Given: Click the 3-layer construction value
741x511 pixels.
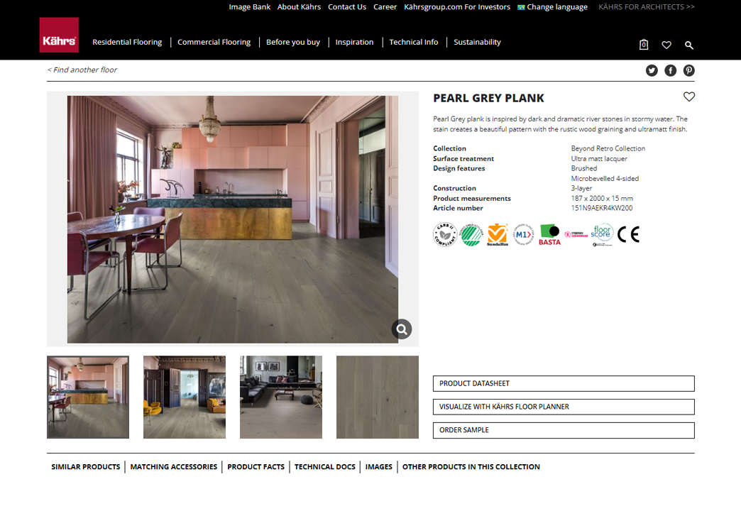Looking at the screenshot, I should [x=581, y=188].
